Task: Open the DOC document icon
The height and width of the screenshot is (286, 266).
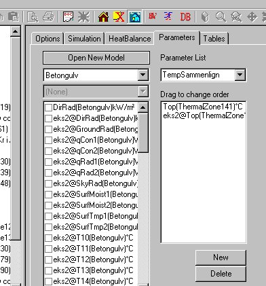Action: click(68, 17)
